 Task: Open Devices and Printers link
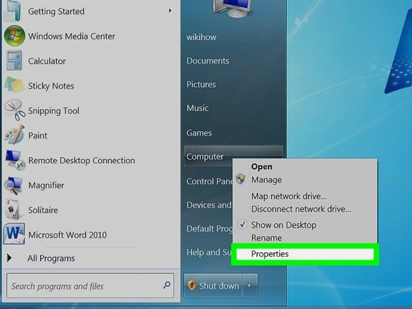click(x=209, y=205)
